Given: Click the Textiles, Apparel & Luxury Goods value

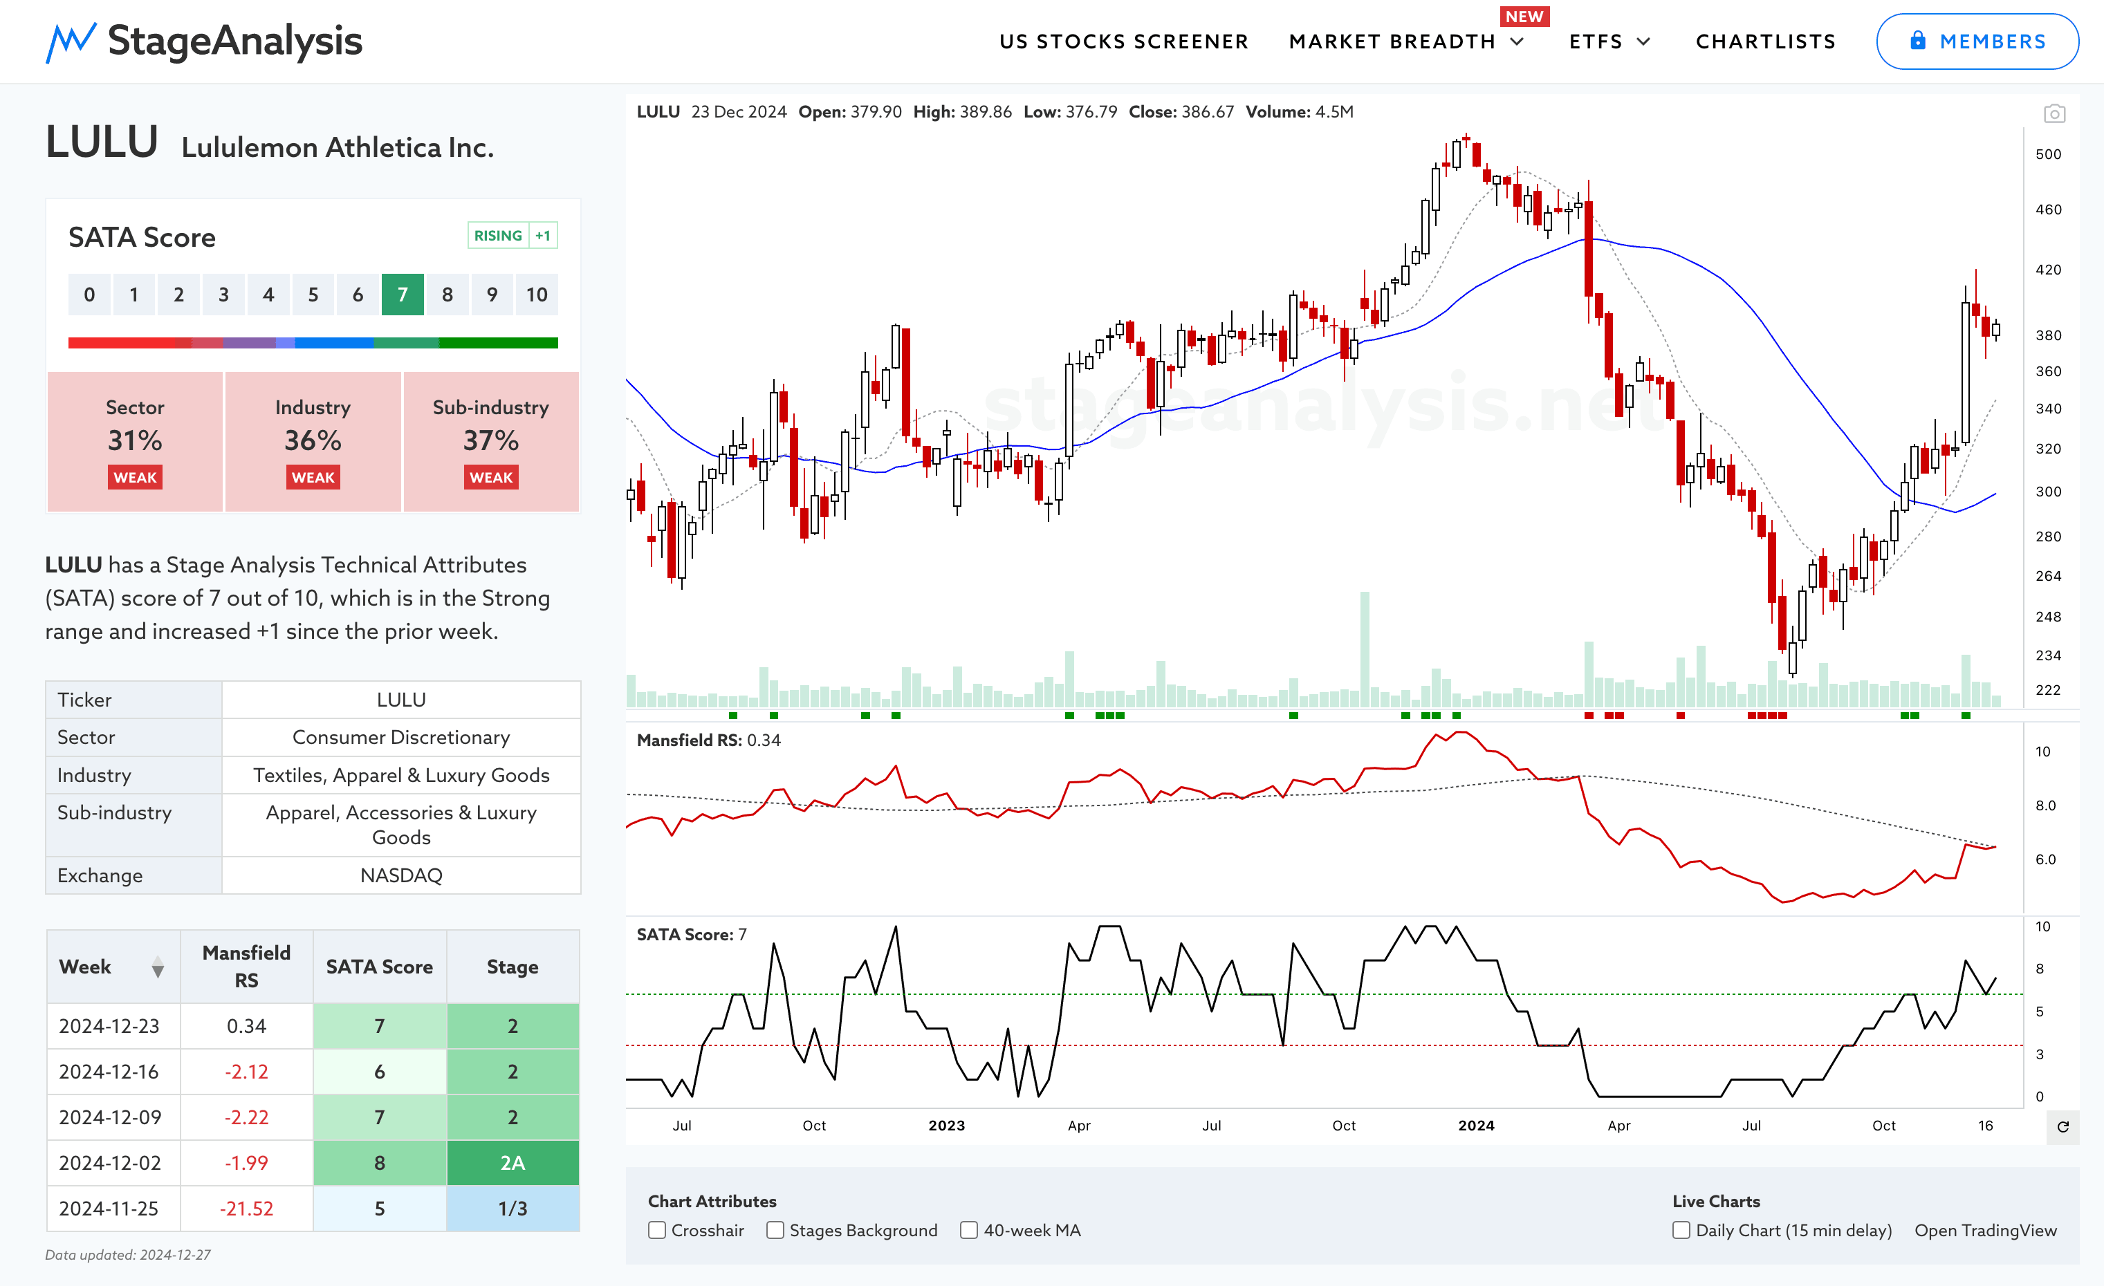Looking at the screenshot, I should click(x=401, y=775).
